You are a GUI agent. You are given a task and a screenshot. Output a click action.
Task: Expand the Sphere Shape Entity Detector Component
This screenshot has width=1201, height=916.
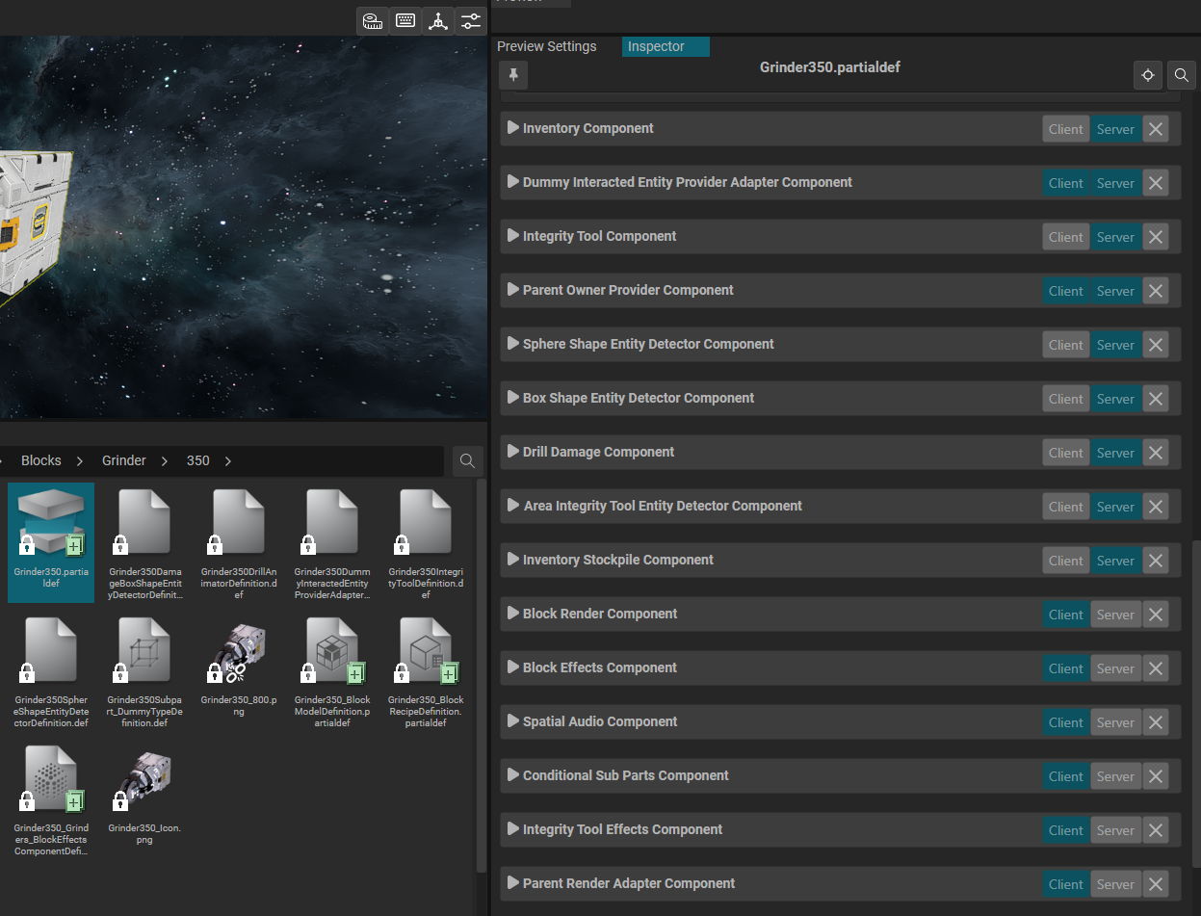click(513, 344)
